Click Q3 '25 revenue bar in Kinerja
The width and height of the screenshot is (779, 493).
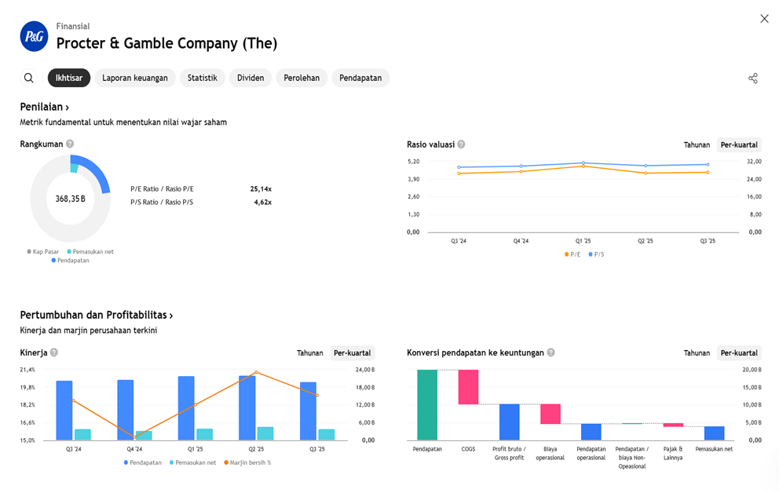tap(308, 411)
